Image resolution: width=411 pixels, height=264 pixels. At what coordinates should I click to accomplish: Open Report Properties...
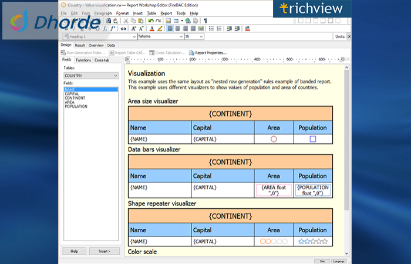click(208, 53)
